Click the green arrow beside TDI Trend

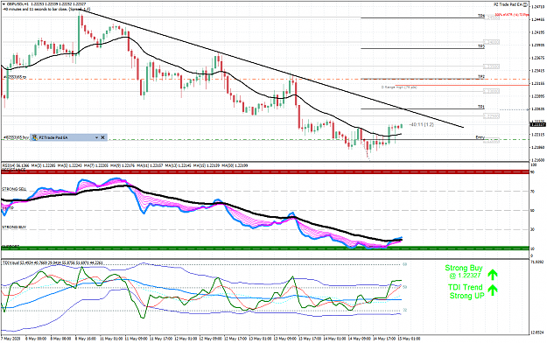click(x=492, y=290)
